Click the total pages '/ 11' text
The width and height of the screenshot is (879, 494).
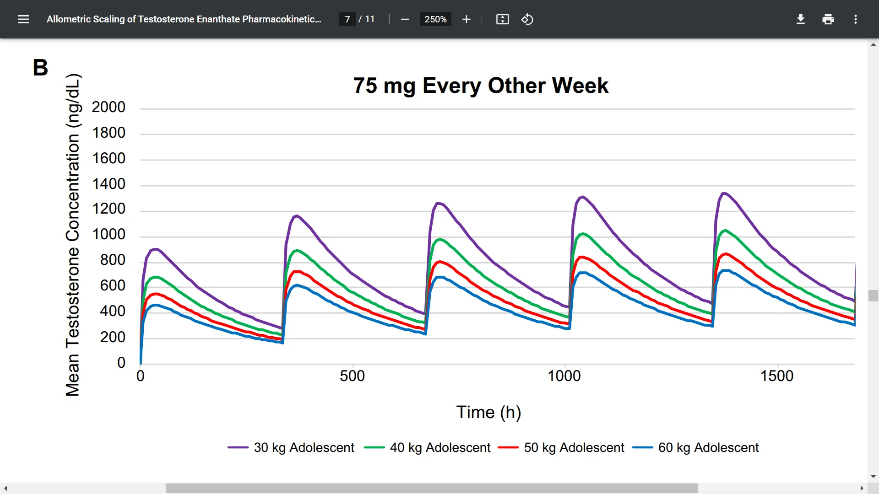click(x=367, y=19)
